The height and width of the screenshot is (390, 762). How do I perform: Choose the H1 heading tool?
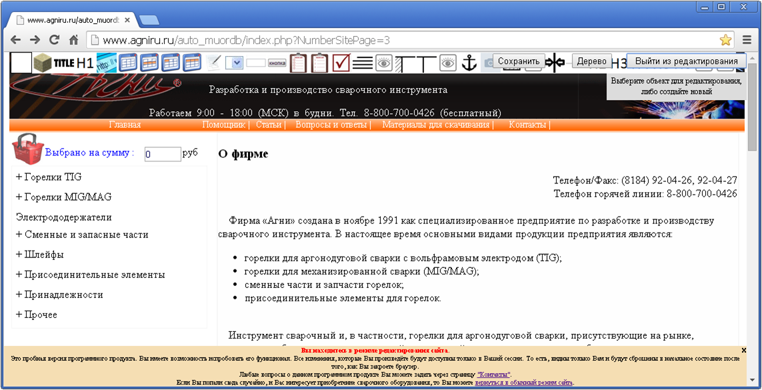85,63
